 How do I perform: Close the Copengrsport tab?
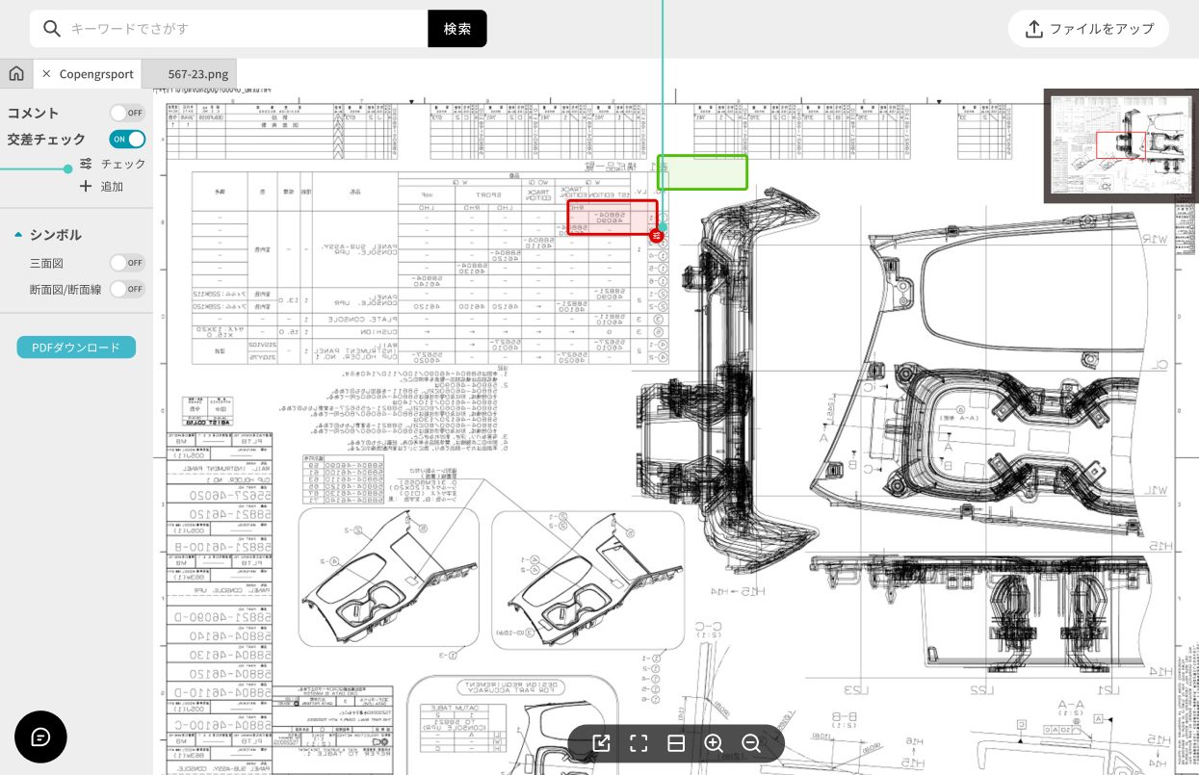point(46,73)
